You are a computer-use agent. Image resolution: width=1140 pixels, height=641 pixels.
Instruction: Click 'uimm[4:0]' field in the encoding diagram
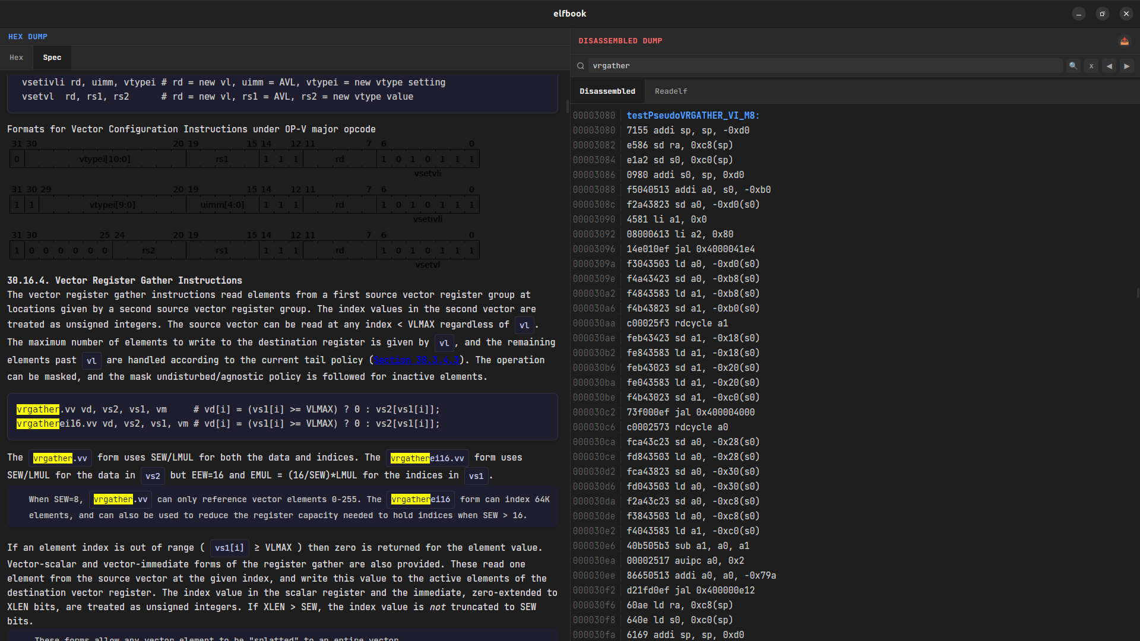pyautogui.click(x=222, y=205)
